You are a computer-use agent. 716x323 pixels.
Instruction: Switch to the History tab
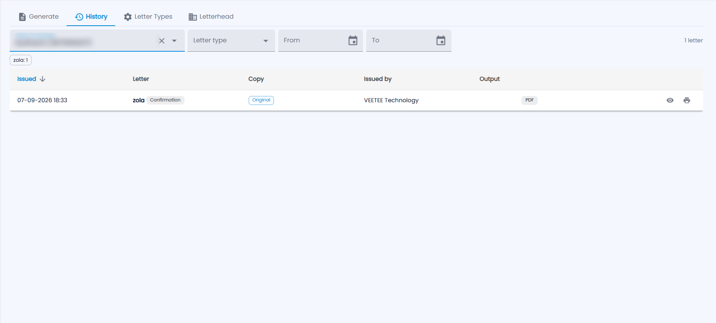click(91, 17)
